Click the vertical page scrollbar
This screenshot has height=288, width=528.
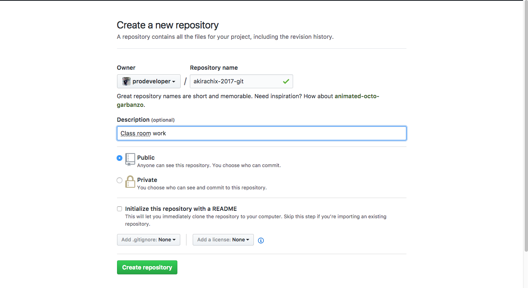[x=526, y=124]
